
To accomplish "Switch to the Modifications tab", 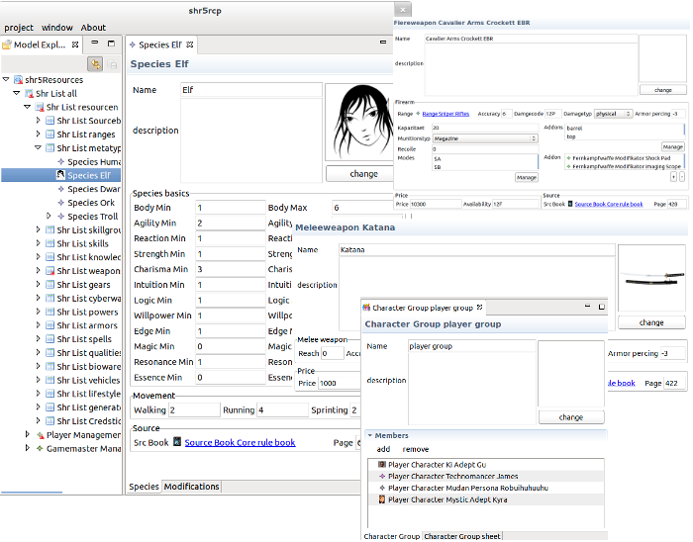I will point(191,487).
